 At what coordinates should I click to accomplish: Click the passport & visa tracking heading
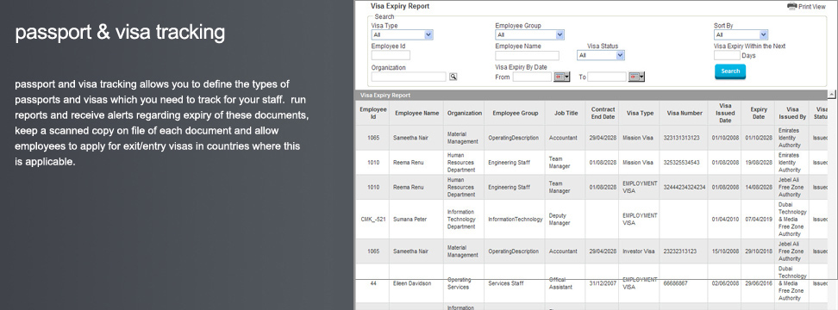click(x=120, y=33)
